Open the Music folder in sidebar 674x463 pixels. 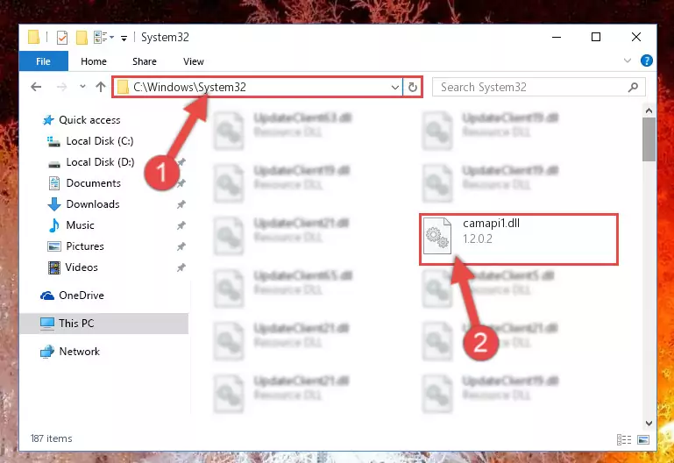pos(80,225)
